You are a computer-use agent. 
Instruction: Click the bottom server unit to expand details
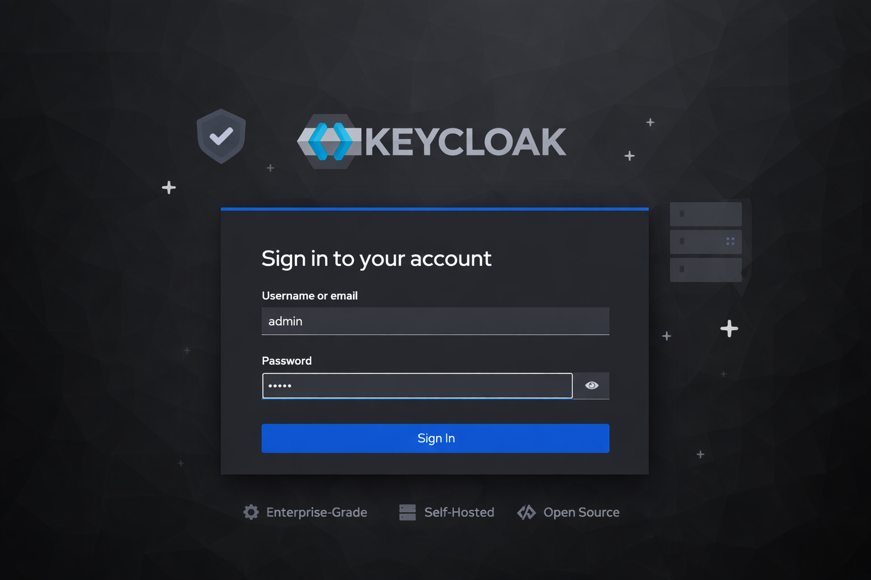point(705,270)
